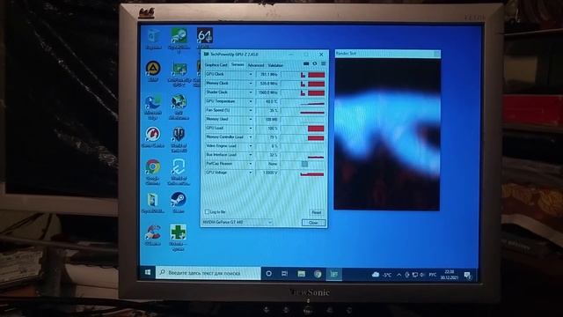563x317 pixels.
Task: Open Game Center desktop icon
Action: [153, 137]
